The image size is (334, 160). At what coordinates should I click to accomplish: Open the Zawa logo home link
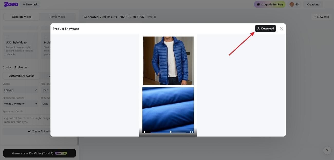(11, 4)
